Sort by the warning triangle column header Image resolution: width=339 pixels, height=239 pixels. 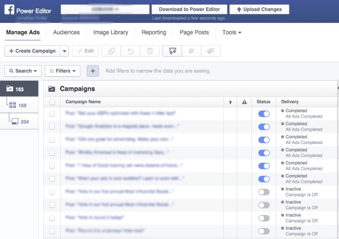pos(244,102)
